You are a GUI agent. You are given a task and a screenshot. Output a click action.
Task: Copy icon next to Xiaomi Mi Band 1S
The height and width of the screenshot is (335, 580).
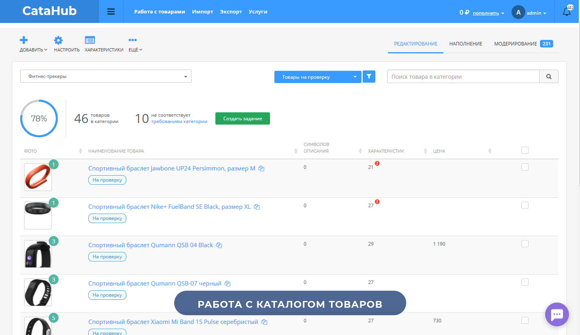click(x=264, y=322)
